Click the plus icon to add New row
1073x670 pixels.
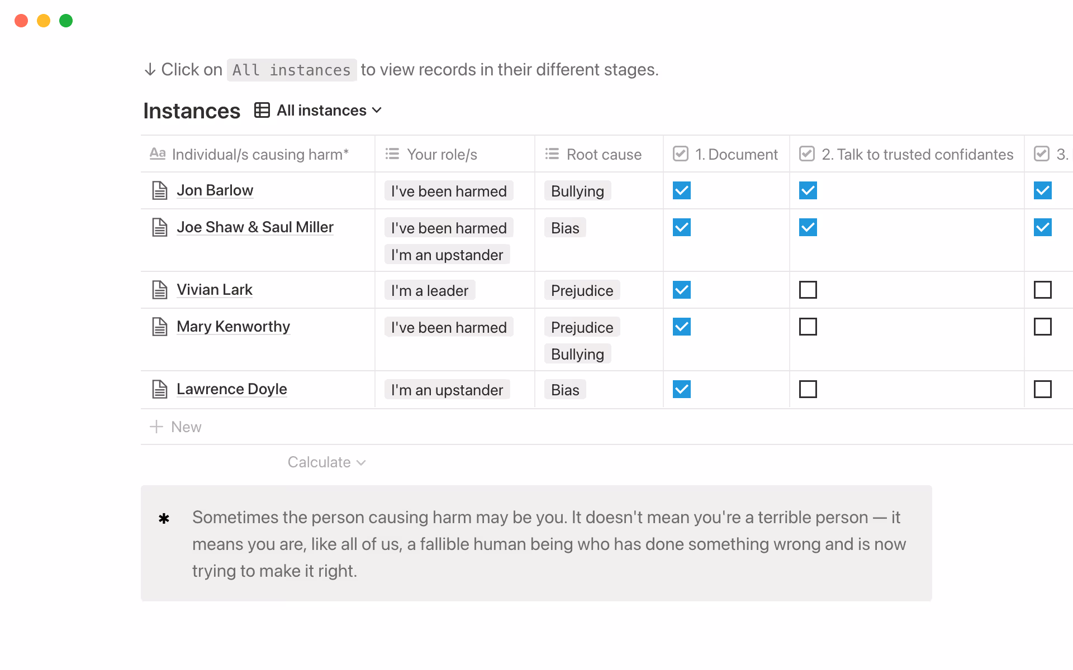click(156, 427)
